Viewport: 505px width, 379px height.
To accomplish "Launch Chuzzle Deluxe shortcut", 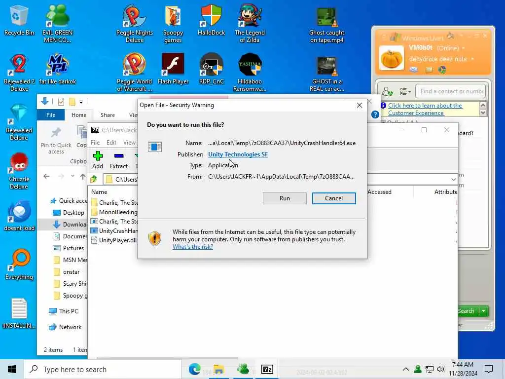I will [x=19, y=171].
